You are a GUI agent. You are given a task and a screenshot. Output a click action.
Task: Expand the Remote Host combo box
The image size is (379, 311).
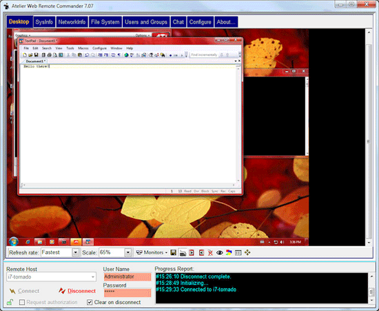[93, 277]
